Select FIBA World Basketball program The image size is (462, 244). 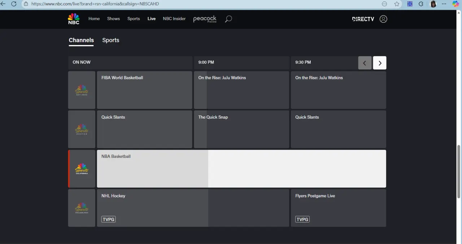[x=144, y=90]
